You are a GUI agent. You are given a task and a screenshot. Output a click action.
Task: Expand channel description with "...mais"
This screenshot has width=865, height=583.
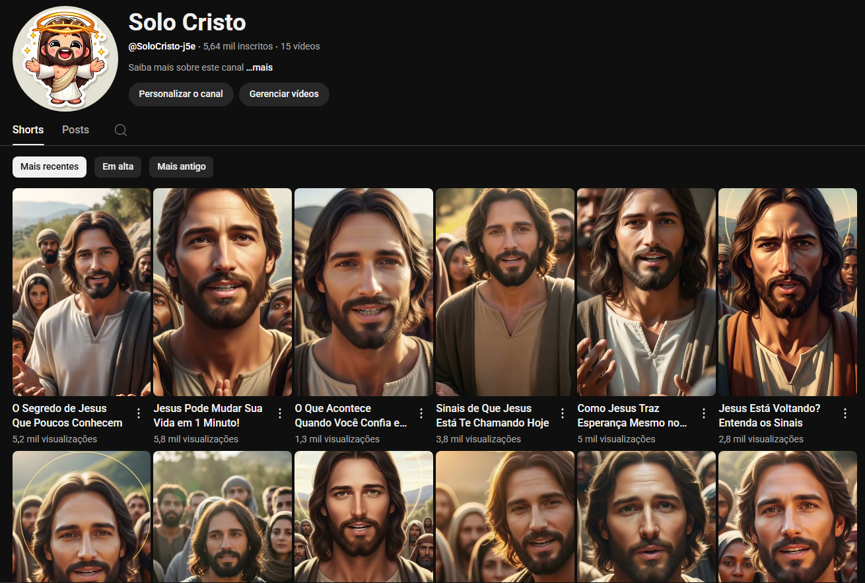point(259,67)
